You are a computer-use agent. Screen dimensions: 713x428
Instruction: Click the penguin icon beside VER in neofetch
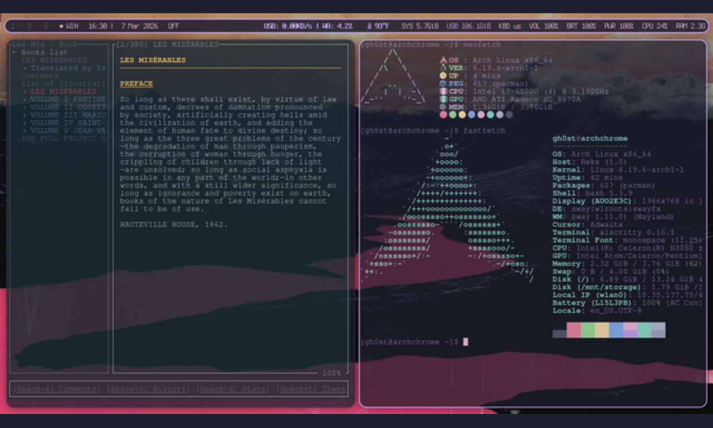tap(443, 68)
